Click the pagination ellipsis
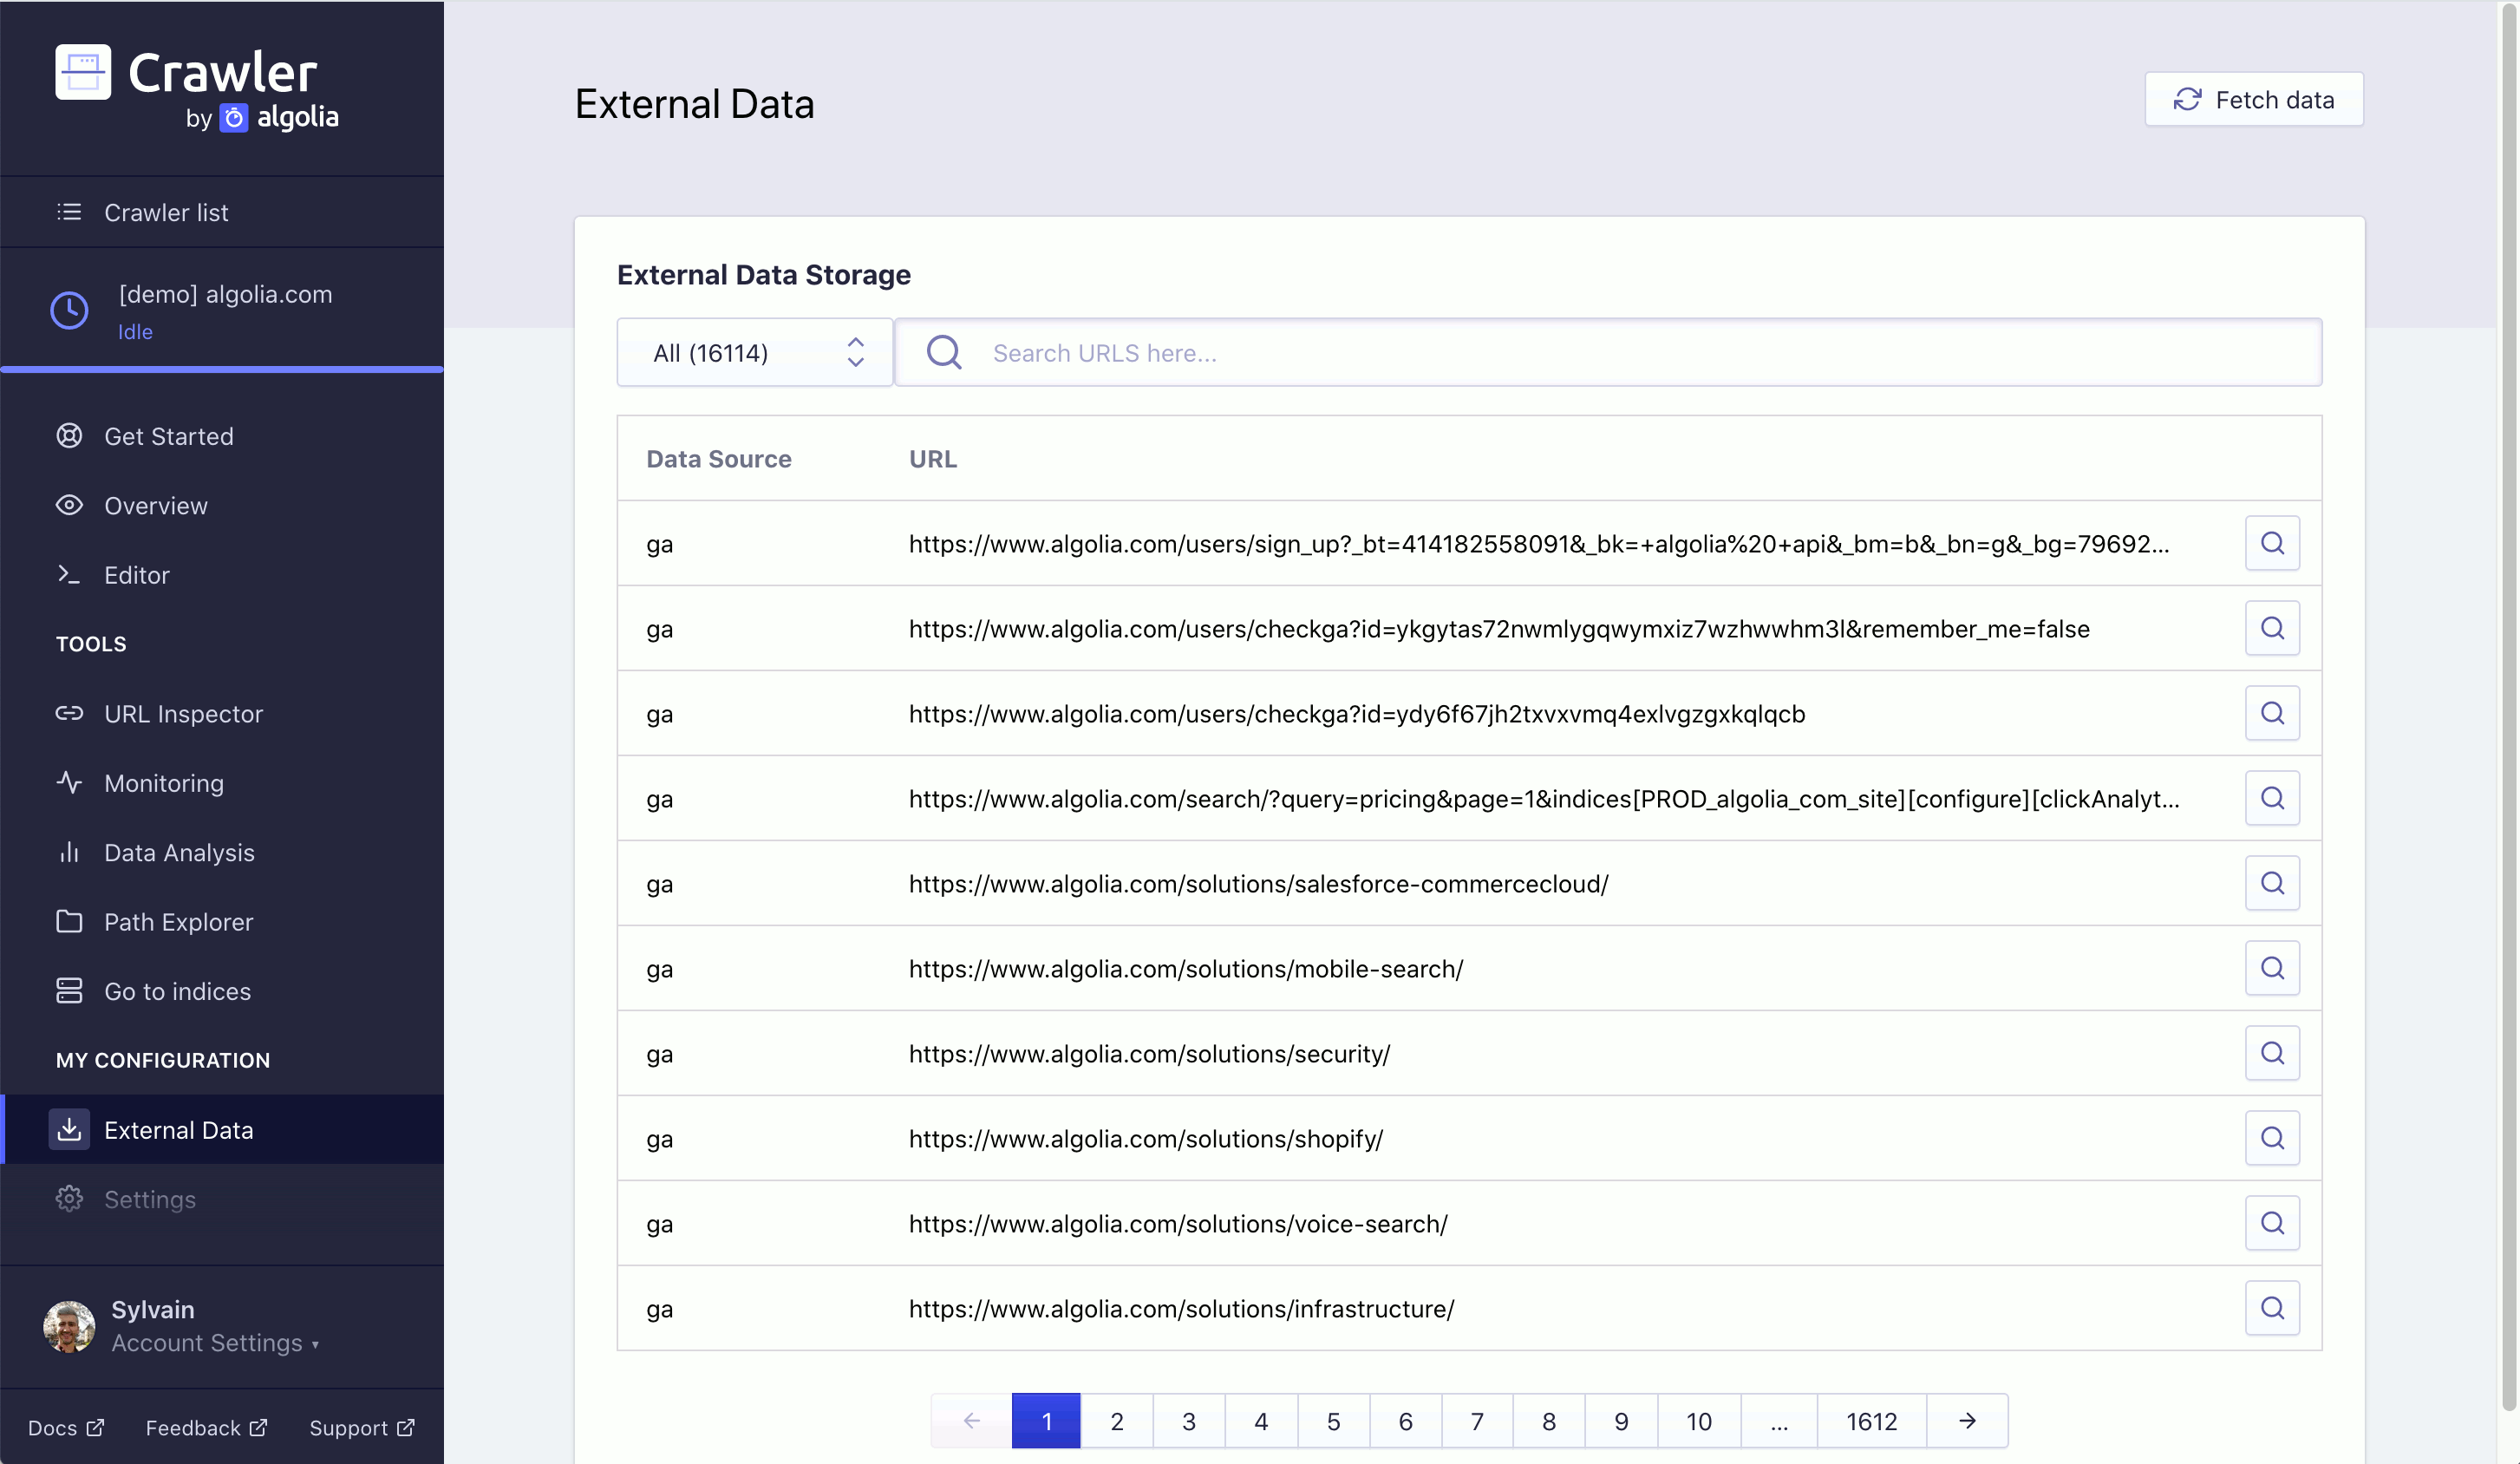The height and width of the screenshot is (1464, 2520). [1779, 1420]
